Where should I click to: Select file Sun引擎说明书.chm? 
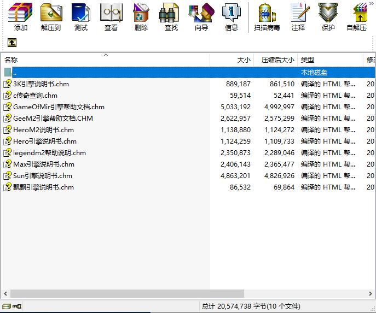(188, 176)
